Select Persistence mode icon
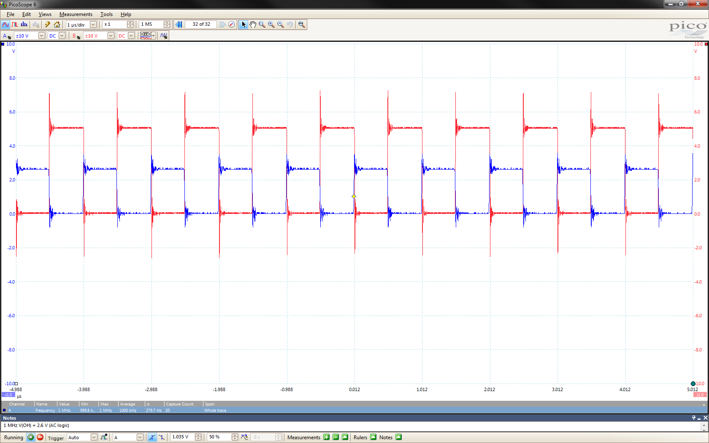 coord(15,24)
